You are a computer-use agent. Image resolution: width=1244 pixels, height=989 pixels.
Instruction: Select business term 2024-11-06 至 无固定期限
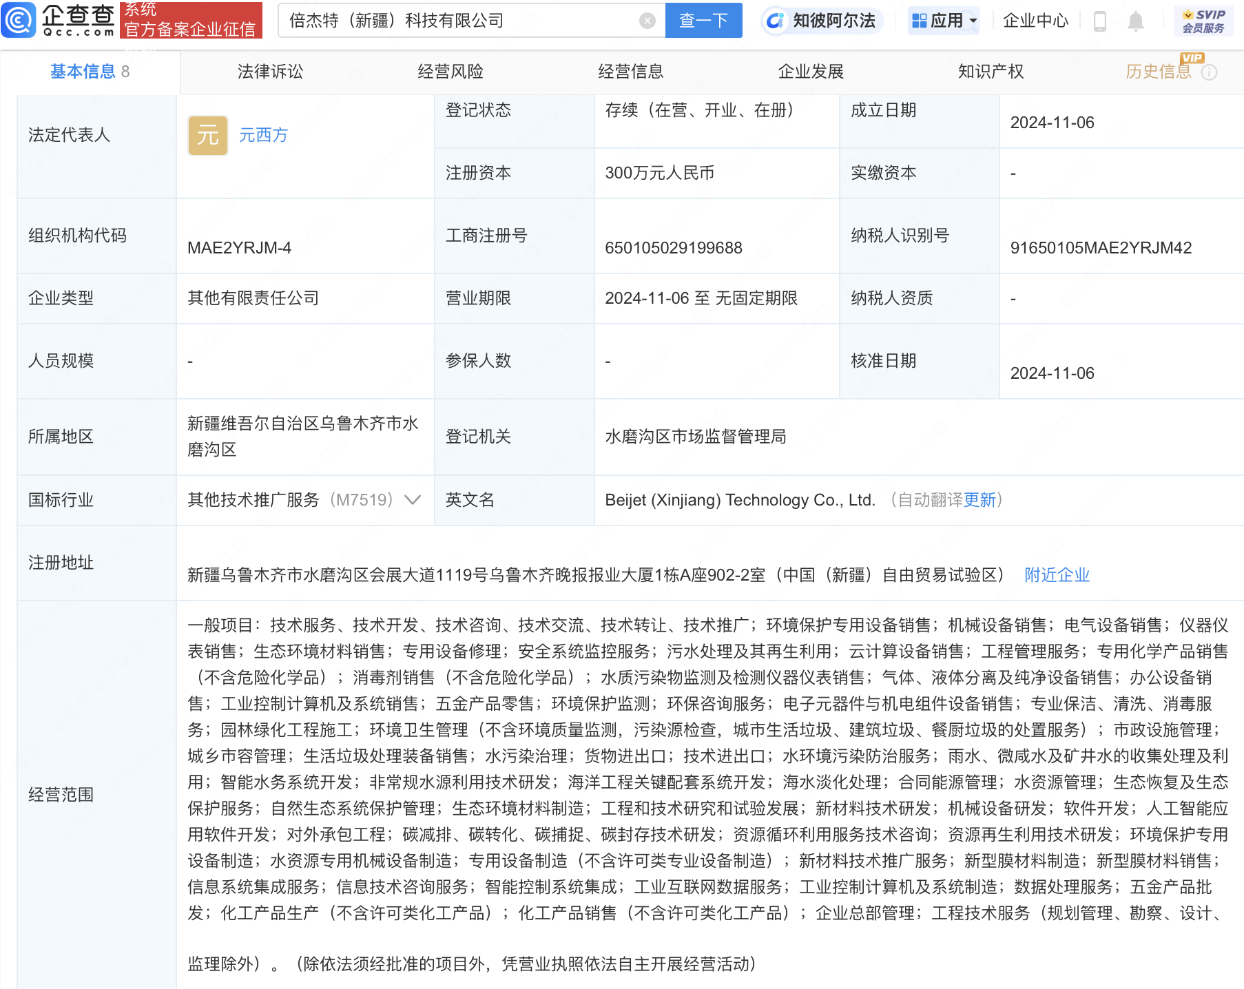[701, 298]
